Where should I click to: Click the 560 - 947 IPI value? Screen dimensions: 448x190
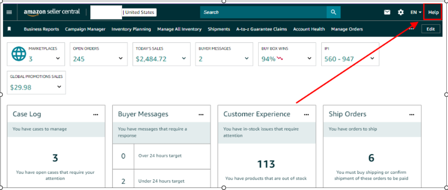coord(339,59)
